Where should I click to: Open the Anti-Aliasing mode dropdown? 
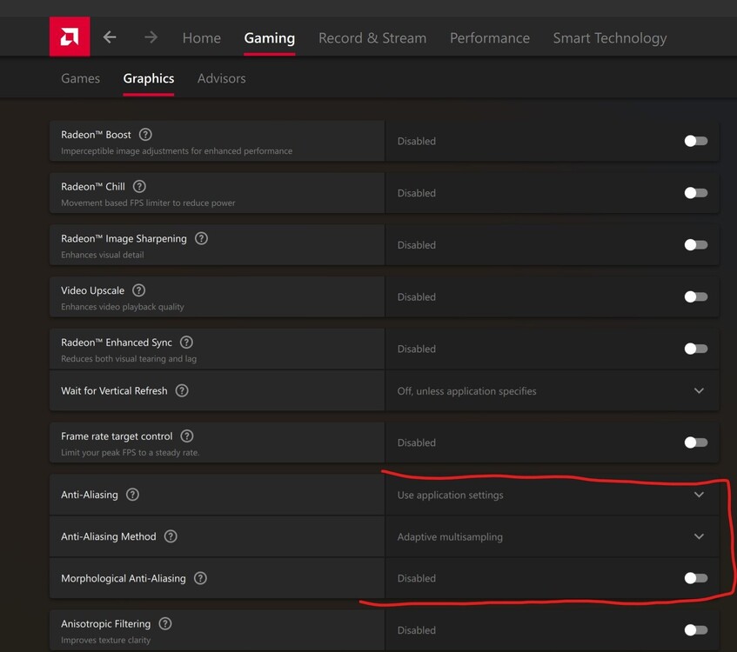coord(699,495)
